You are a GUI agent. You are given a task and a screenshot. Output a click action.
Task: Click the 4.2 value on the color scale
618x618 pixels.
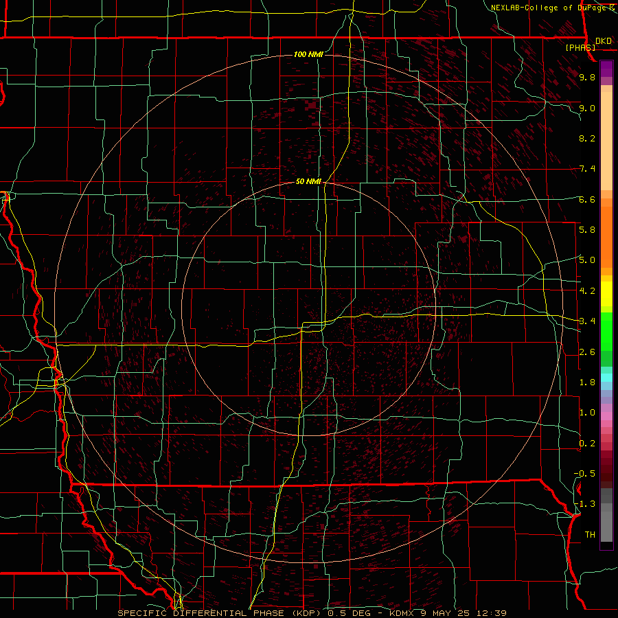587,291
